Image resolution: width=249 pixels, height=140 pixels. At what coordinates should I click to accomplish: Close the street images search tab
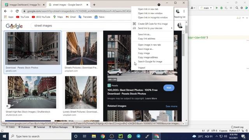click(87, 5)
